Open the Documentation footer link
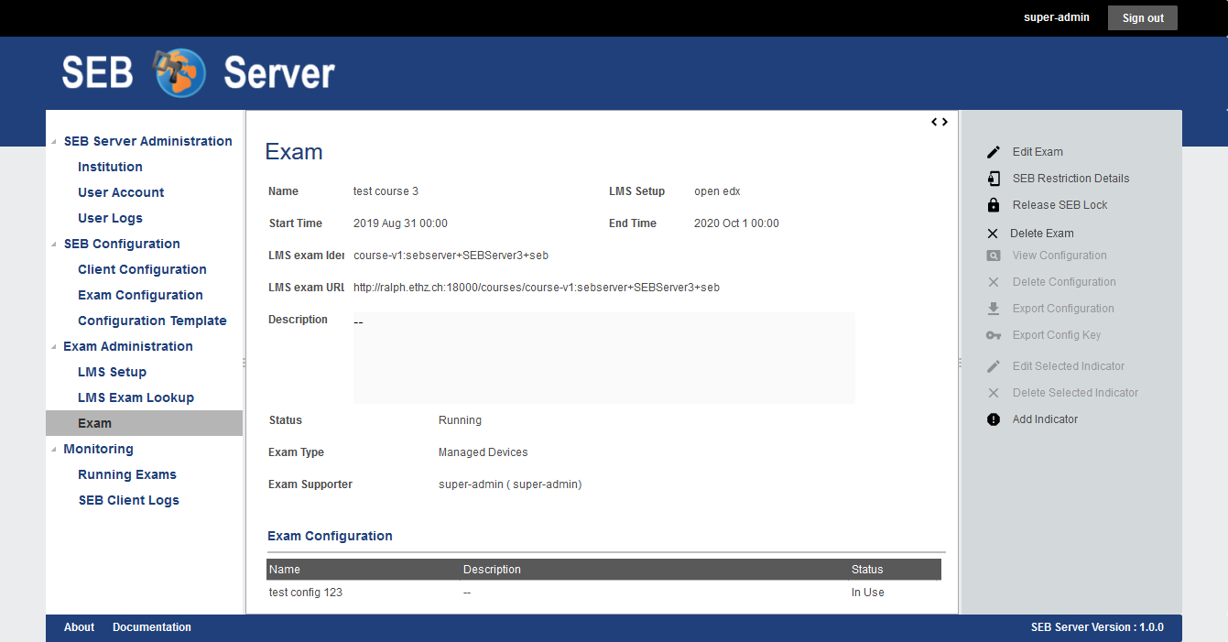 152,627
